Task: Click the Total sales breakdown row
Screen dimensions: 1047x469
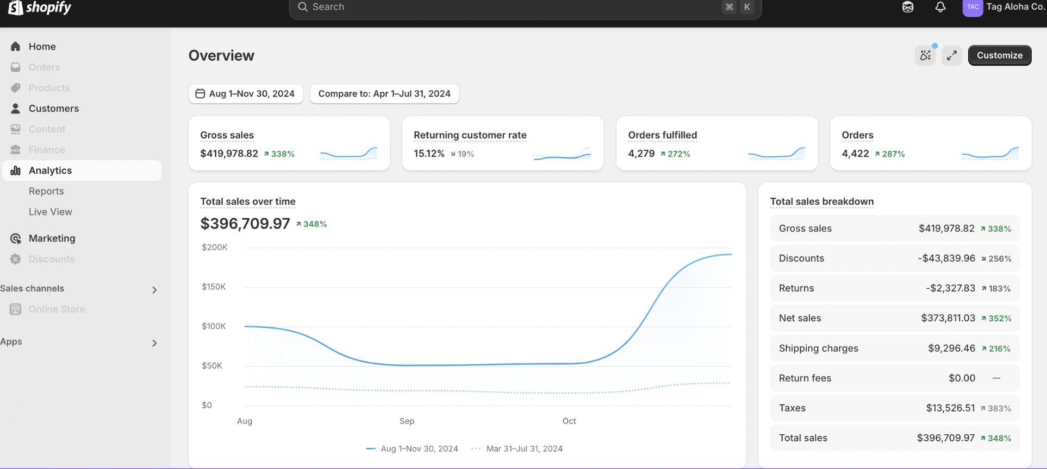Action: (895, 438)
